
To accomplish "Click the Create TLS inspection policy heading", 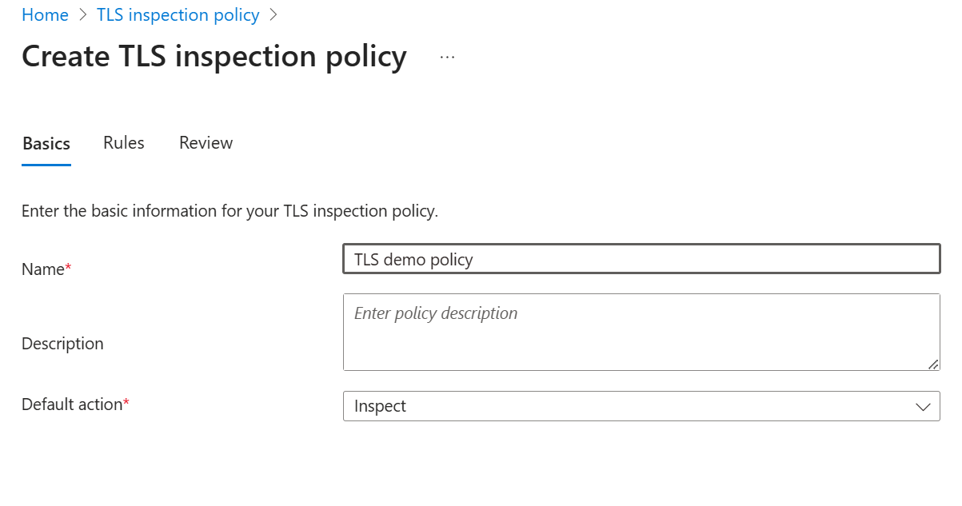I will [214, 57].
